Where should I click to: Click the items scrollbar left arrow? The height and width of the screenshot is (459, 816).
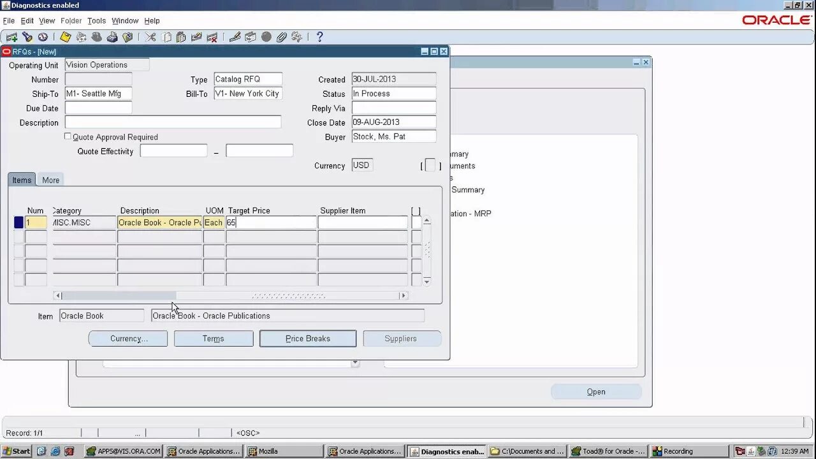(x=57, y=296)
